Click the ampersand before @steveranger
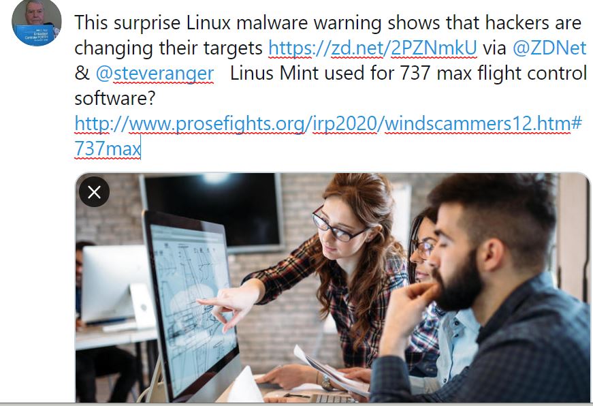Viewport: 593px width, 406px height. point(82,73)
